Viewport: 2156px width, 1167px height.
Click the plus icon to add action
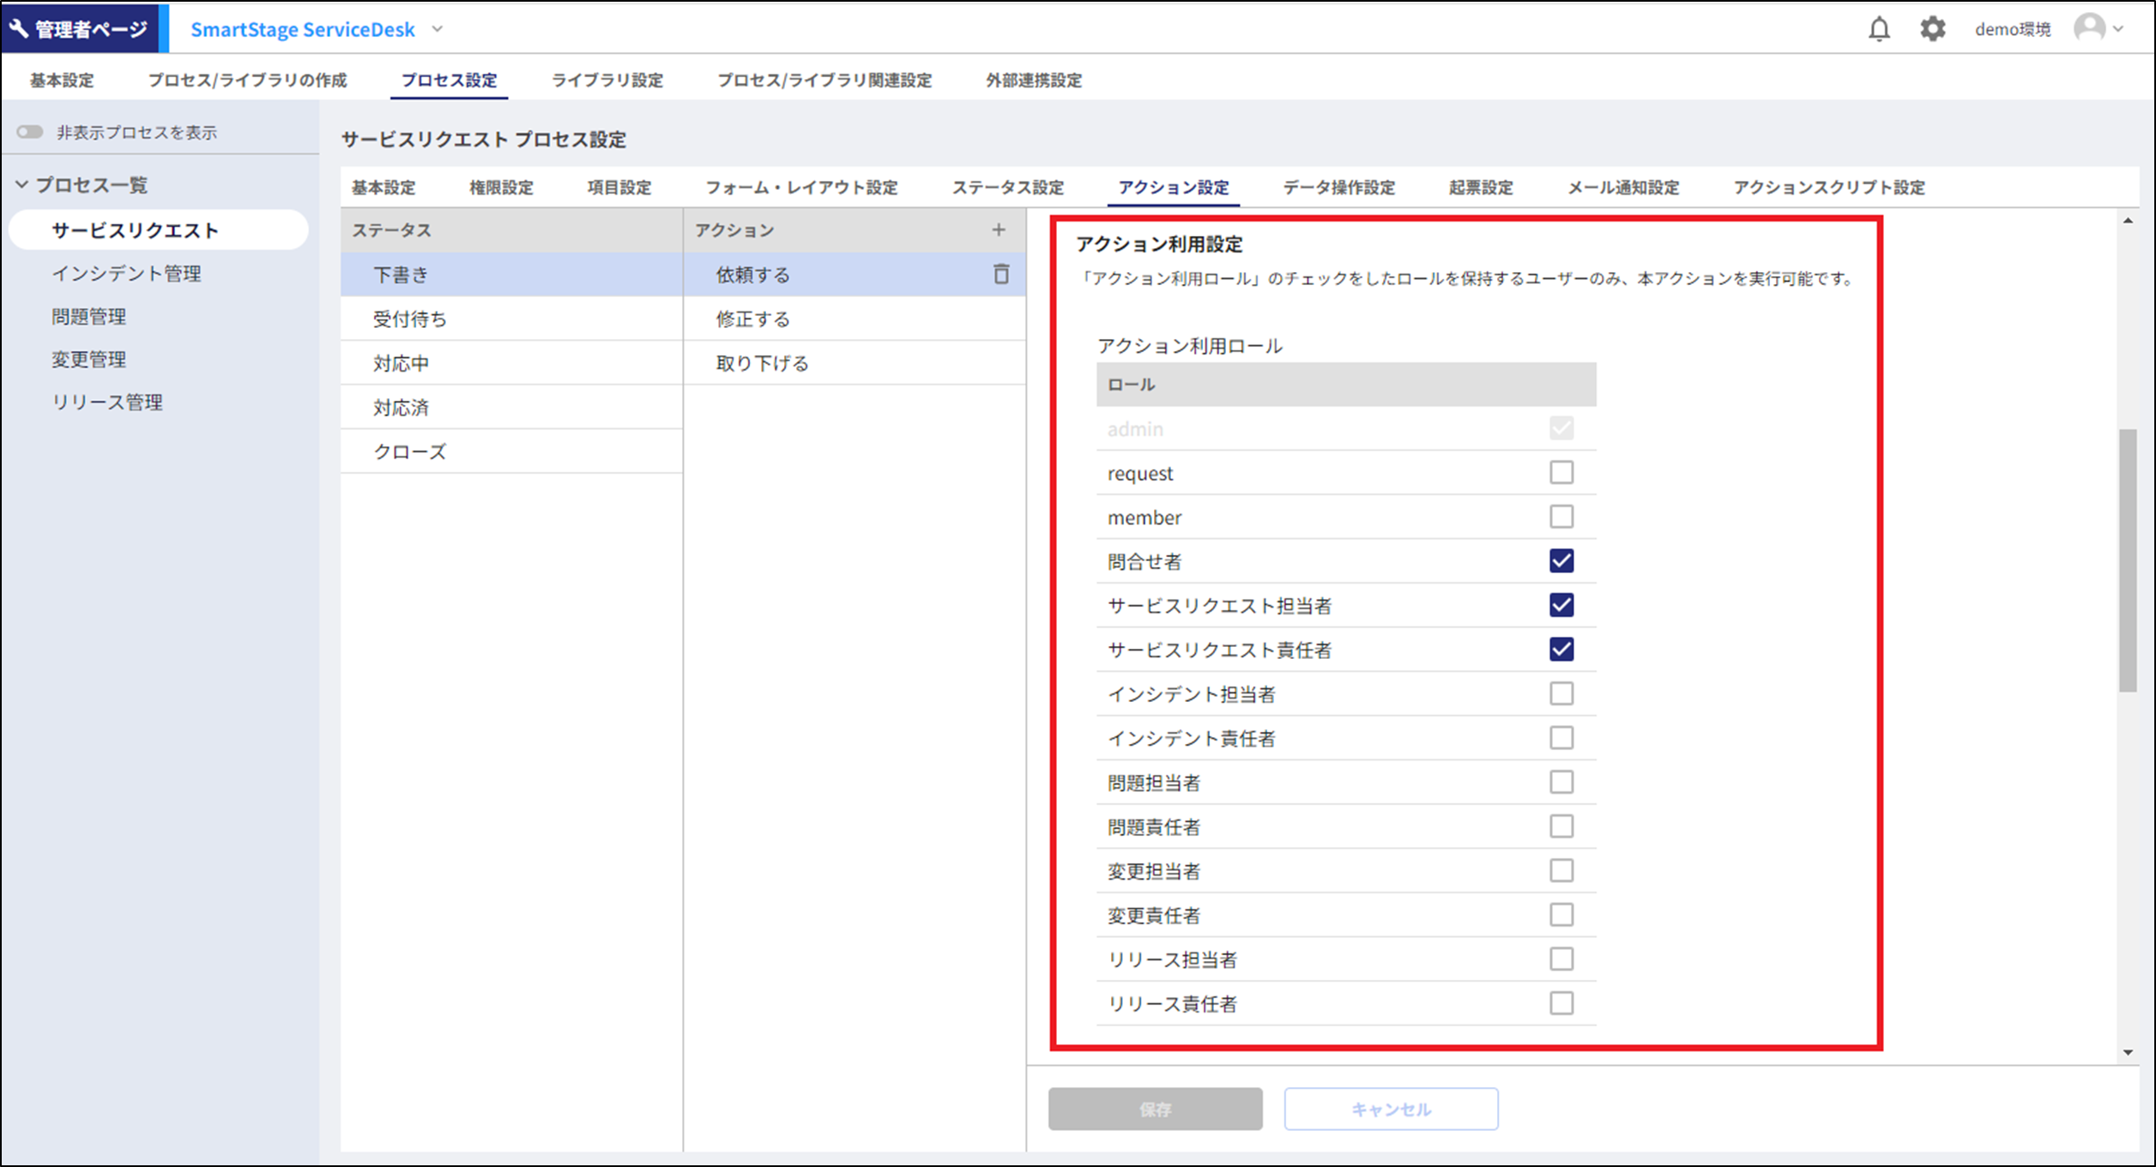click(x=998, y=230)
